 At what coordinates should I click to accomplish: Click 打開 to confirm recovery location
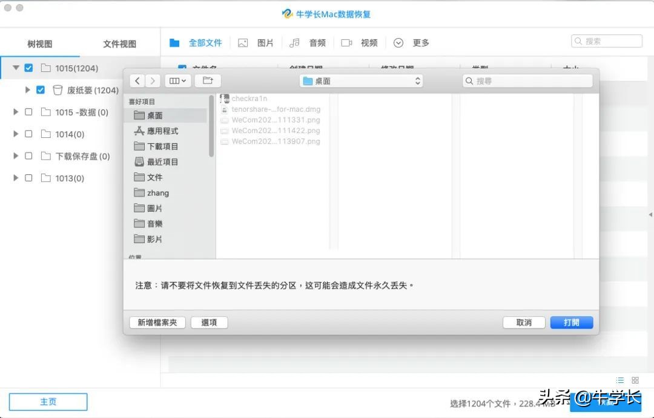click(571, 322)
